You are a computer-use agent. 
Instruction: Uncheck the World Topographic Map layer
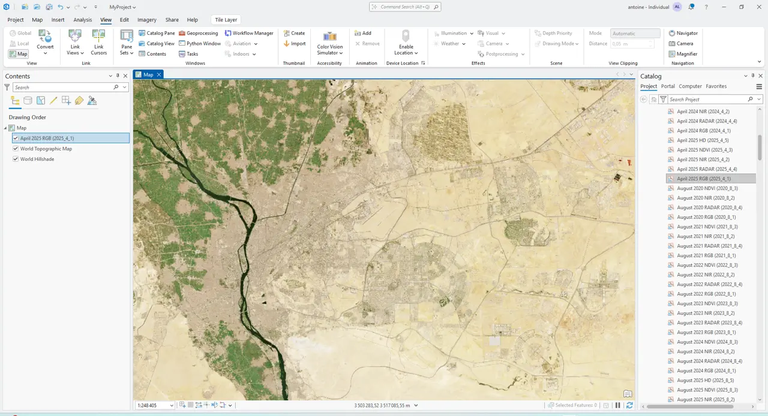point(16,149)
